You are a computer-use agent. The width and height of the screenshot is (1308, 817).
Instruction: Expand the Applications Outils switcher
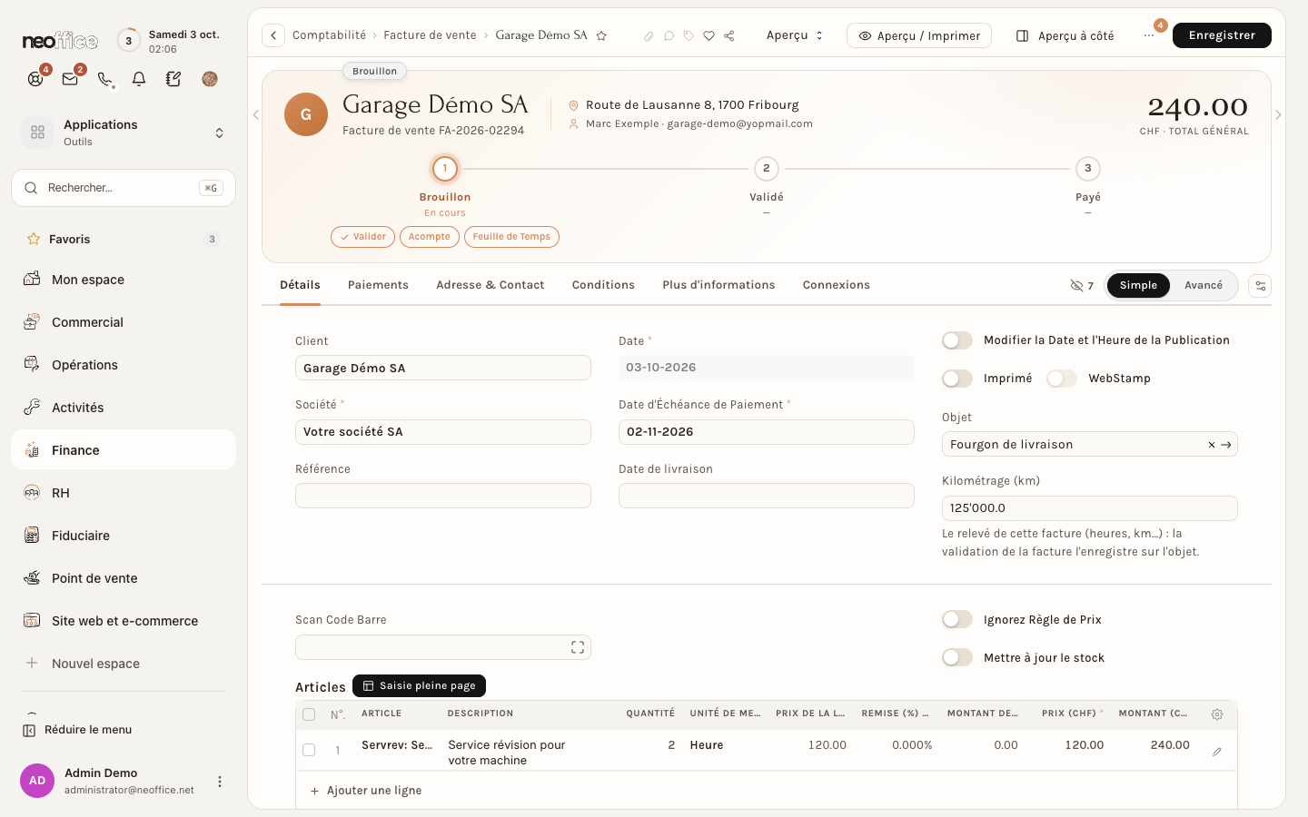[124, 133]
